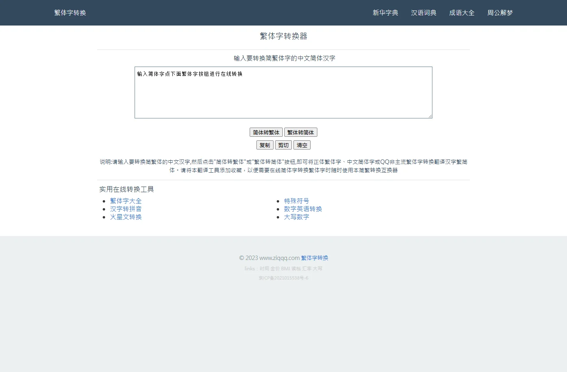Open the footer 时间 link
This screenshot has height=372, width=567.
(264, 269)
